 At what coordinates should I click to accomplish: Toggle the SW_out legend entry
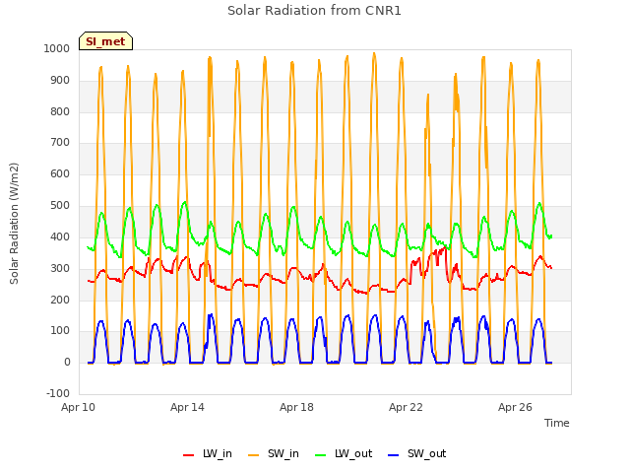point(417,453)
